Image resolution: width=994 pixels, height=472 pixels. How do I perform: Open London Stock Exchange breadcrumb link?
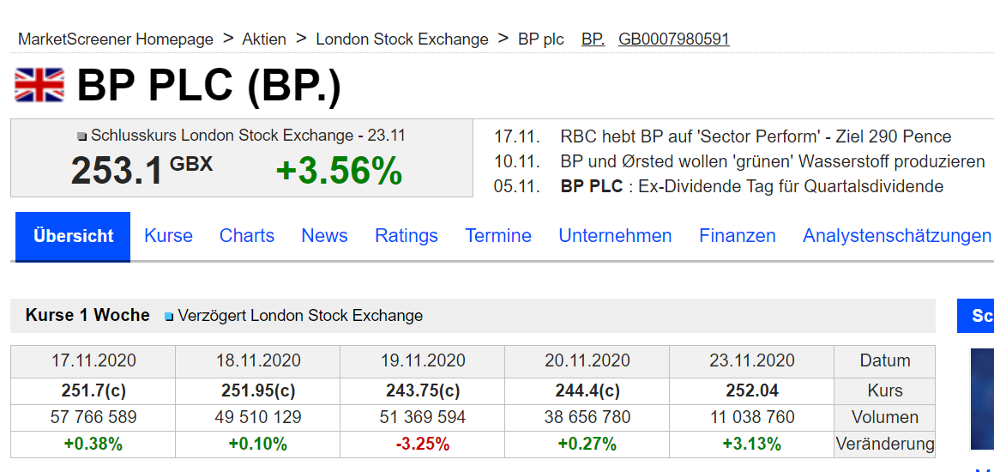point(401,39)
